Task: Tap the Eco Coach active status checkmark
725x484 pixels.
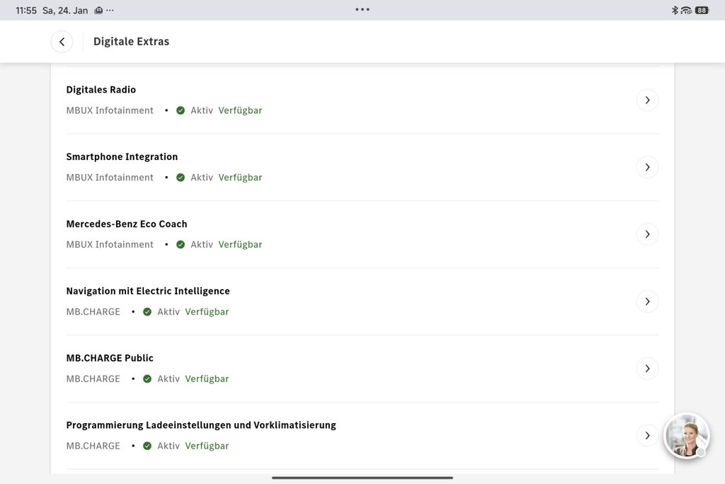Action: coord(181,245)
